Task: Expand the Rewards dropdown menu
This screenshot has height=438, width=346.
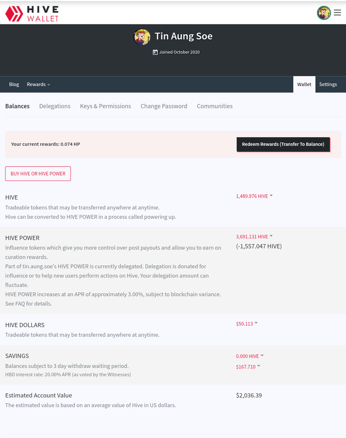Action: (38, 84)
